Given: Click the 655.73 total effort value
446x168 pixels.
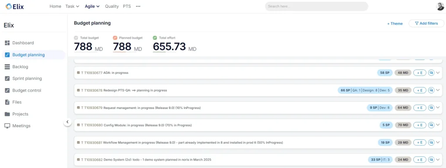Looking at the screenshot, I should point(169,47).
